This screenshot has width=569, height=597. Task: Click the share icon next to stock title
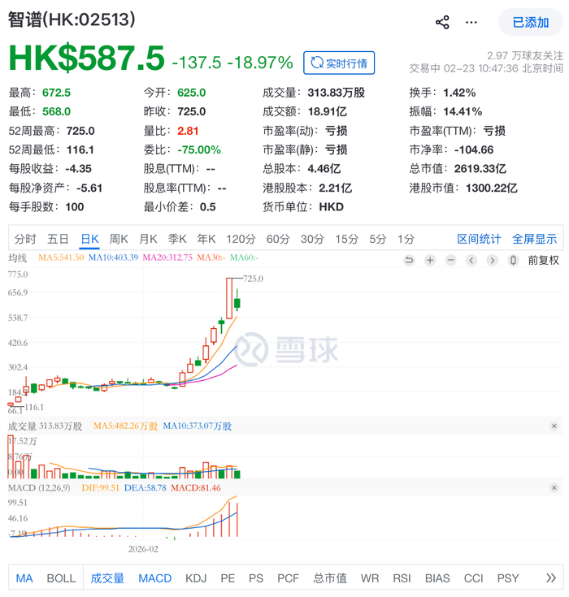pos(442,22)
